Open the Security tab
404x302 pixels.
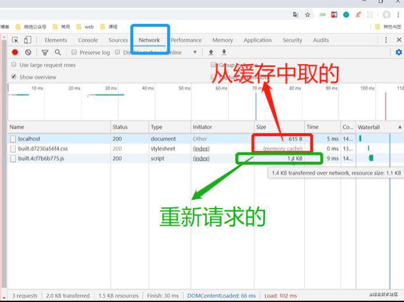coord(292,40)
